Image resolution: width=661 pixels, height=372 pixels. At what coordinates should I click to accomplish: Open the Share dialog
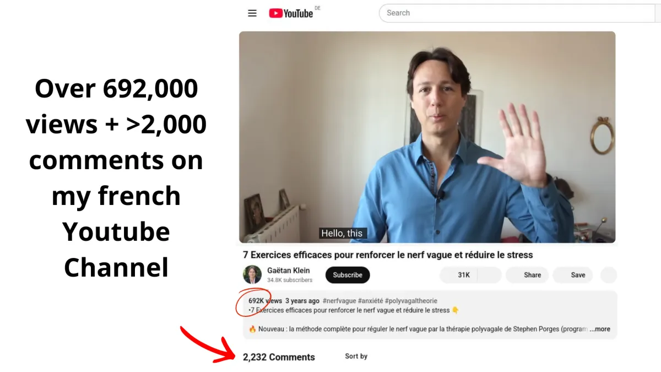pyautogui.click(x=527, y=275)
